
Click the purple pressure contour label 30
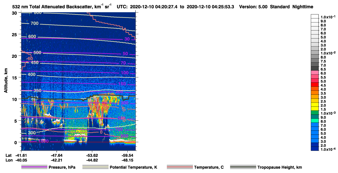(x=127, y=39)
